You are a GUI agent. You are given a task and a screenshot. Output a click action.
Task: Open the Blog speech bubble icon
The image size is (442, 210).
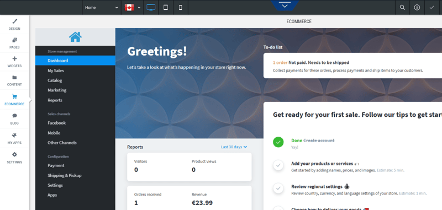14,116
